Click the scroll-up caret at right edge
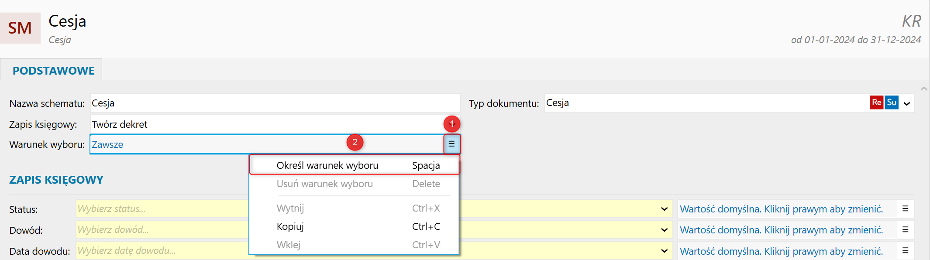Viewport: 930px width, 260px height. [923, 89]
